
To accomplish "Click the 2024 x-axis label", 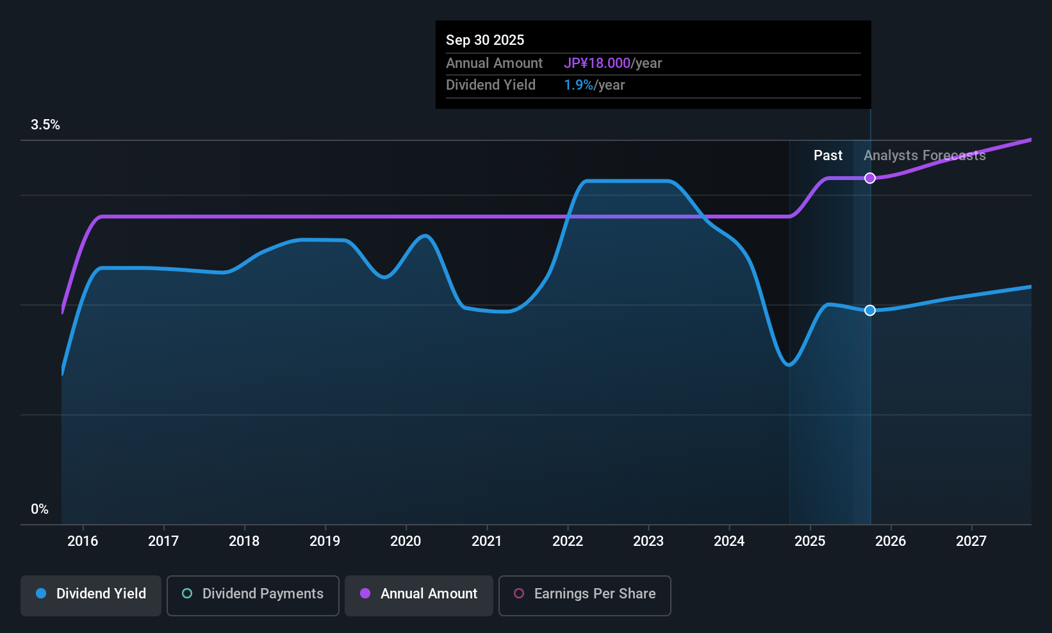I will coord(729,541).
